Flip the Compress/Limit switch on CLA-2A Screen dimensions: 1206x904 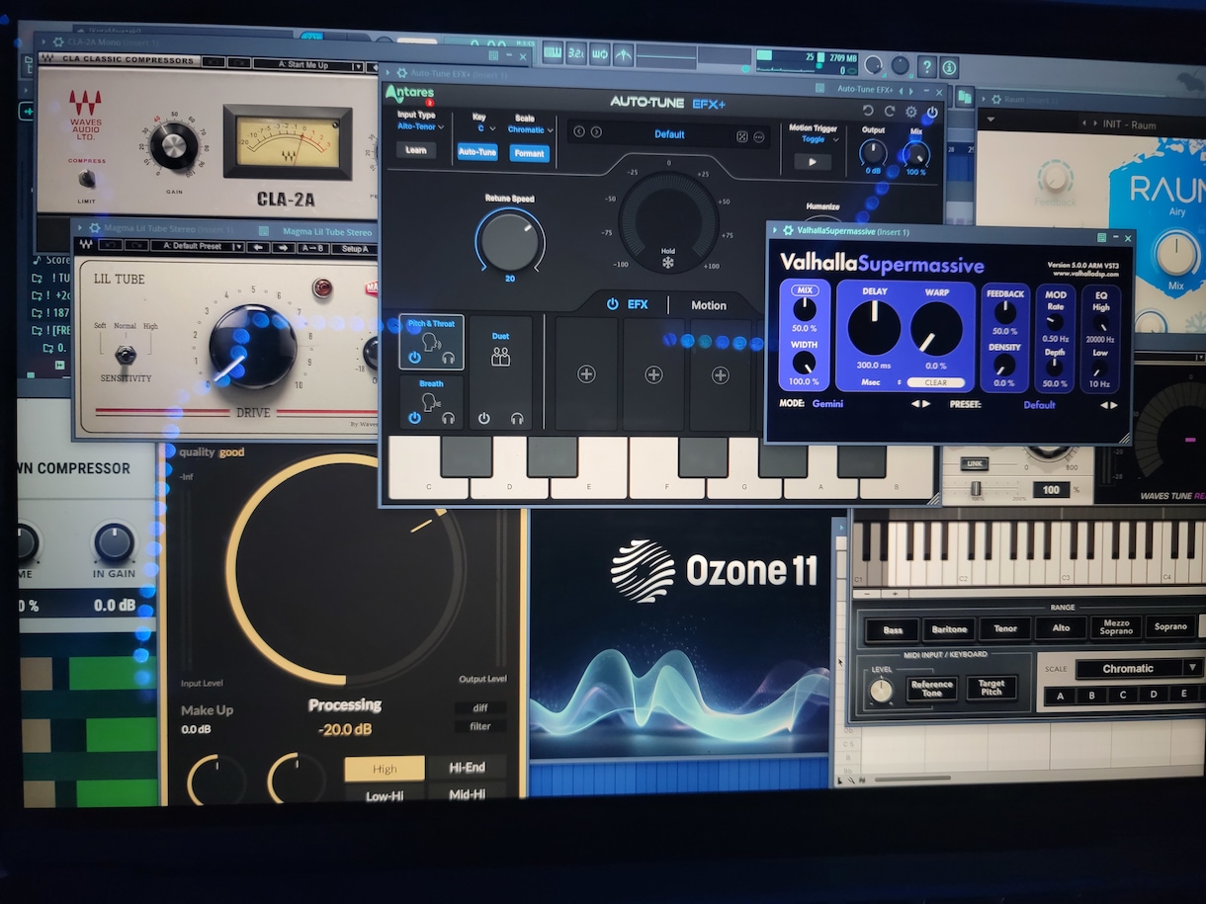pyautogui.click(x=87, y=178)
